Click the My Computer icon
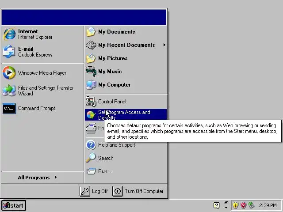The height and width of the screenshot is (212, 283). pyautogui.click(x=91, y=85)
